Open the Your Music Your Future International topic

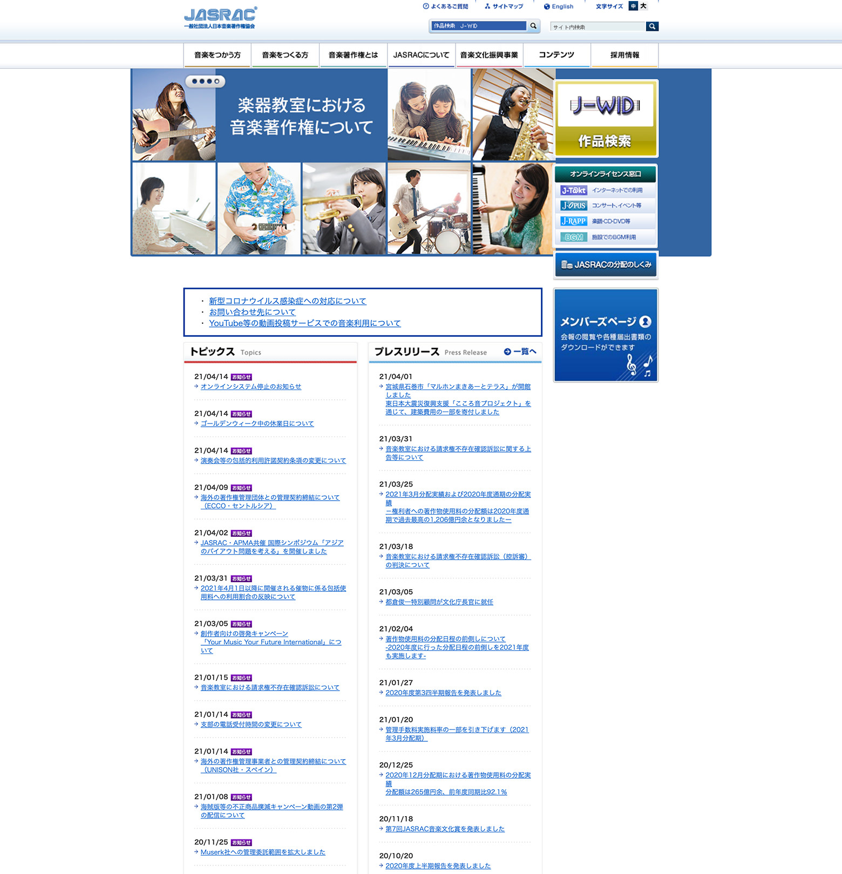[x=271, y=642]
